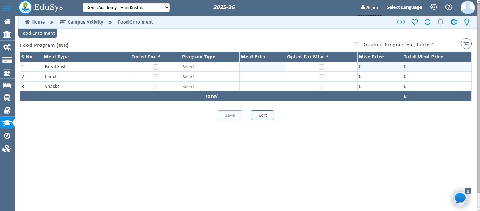Open DemoAcademy - Hari Krishna dropdown
The height and width of the screenshot is (211, 480).
(126, 7)
